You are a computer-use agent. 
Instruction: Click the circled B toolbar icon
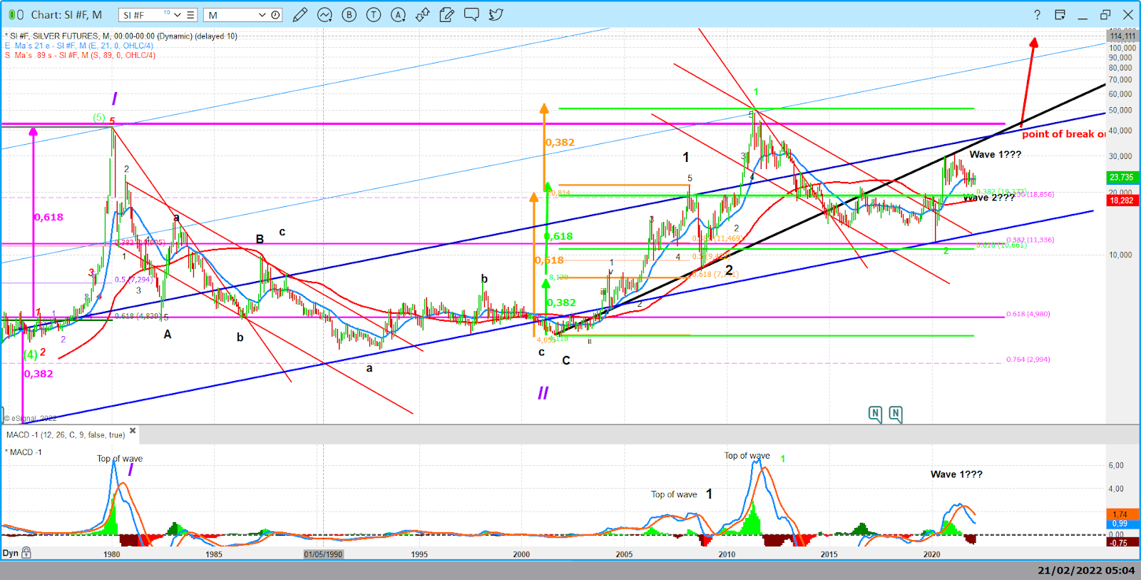[349, 14]
